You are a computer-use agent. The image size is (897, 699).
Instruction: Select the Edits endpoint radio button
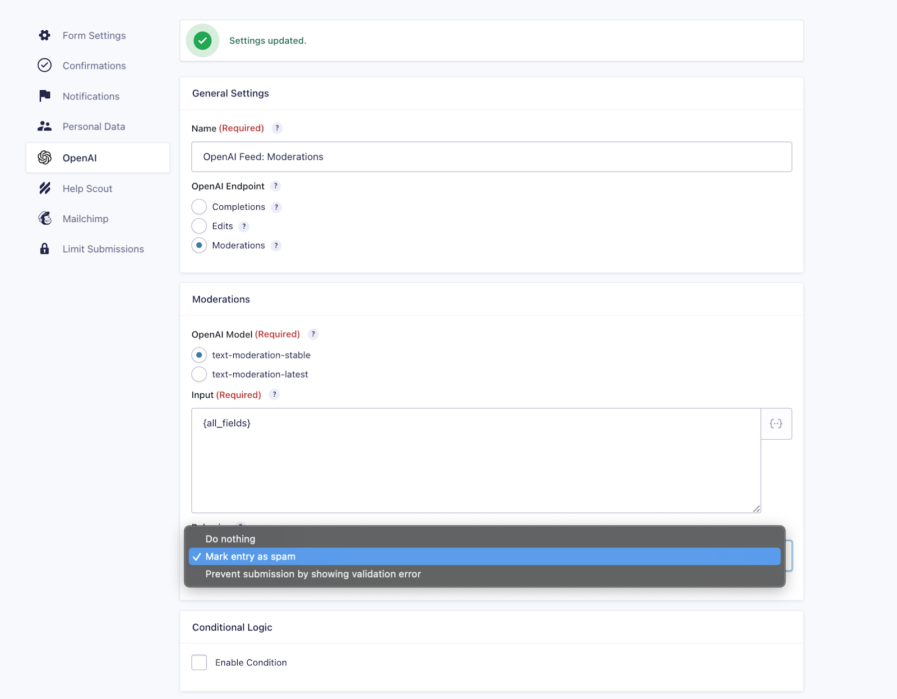[199, 226]
